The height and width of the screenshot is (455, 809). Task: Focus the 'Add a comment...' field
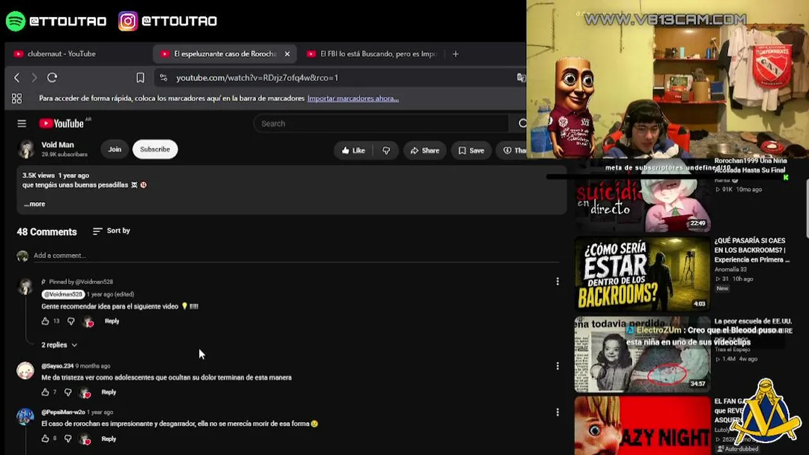coord(296,255)
